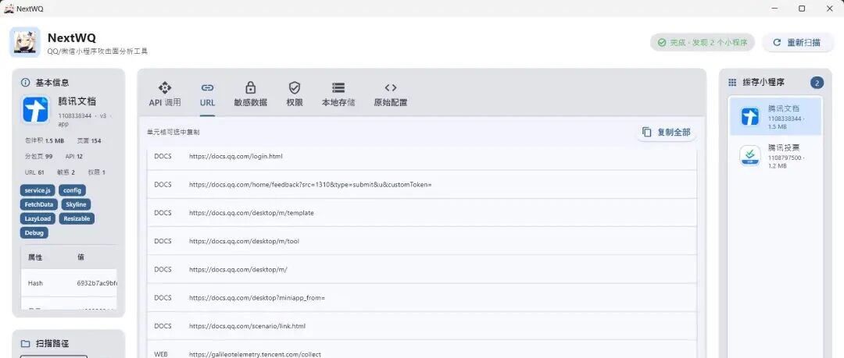
Task: Click the 页面 154 statistic
Action: pos(89,141)
